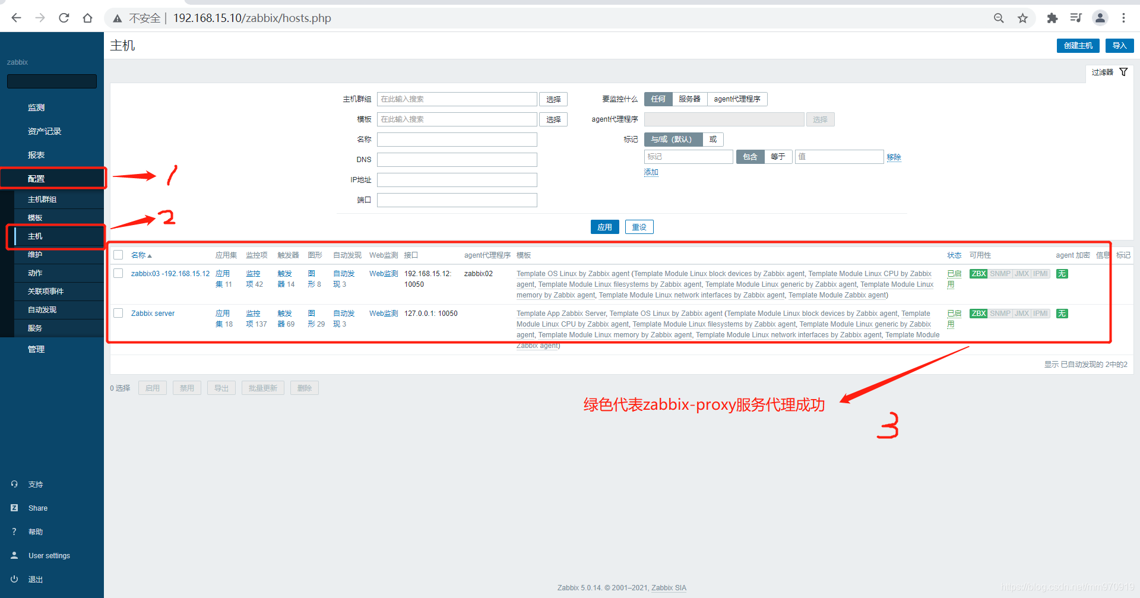Open the browser three-dot menu
Viewport: 1140px width, 598px height.
click(1123, 18)
